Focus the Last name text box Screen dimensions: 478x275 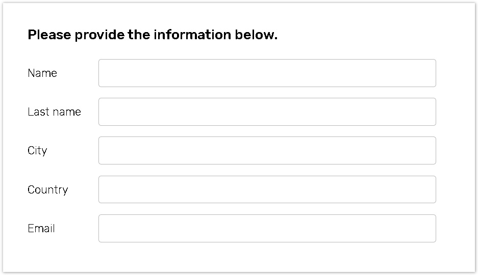[267, 112]
